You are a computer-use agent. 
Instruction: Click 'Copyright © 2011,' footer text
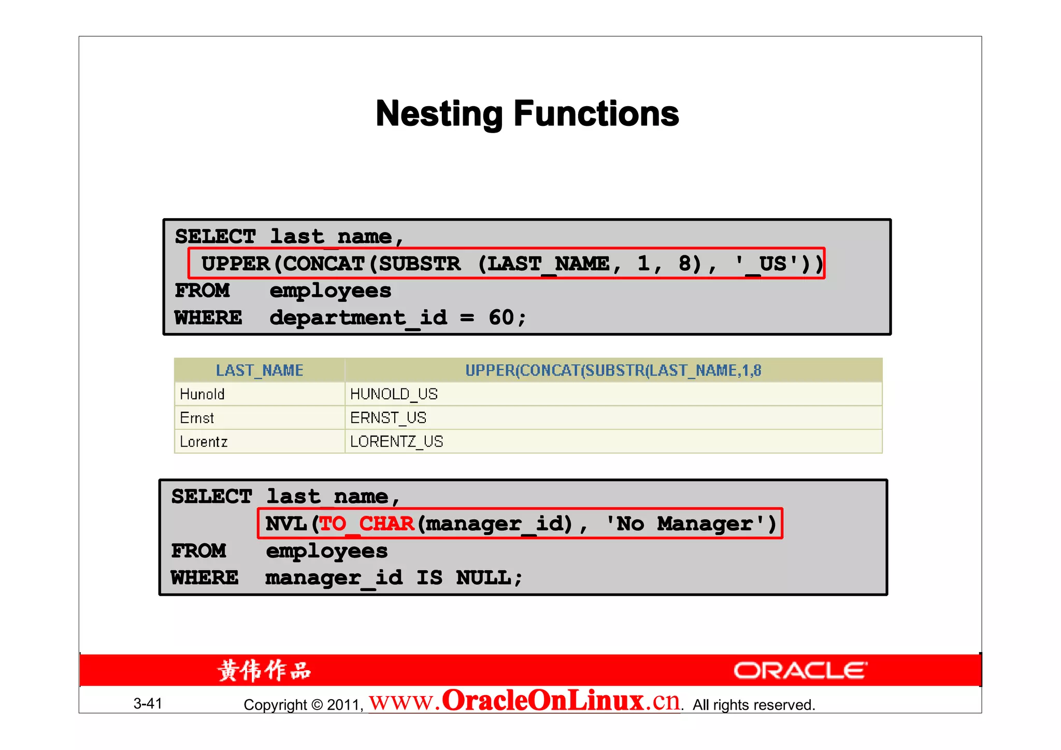304,705
